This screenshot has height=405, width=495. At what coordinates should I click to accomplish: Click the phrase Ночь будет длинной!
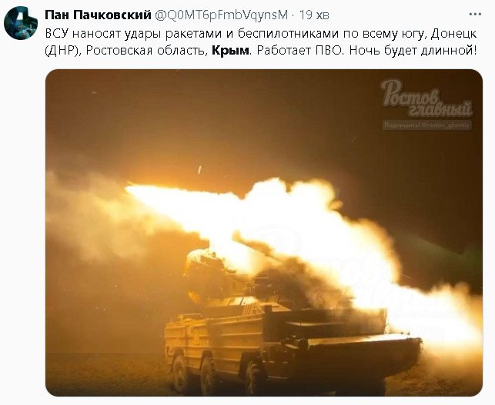[413, 51]
